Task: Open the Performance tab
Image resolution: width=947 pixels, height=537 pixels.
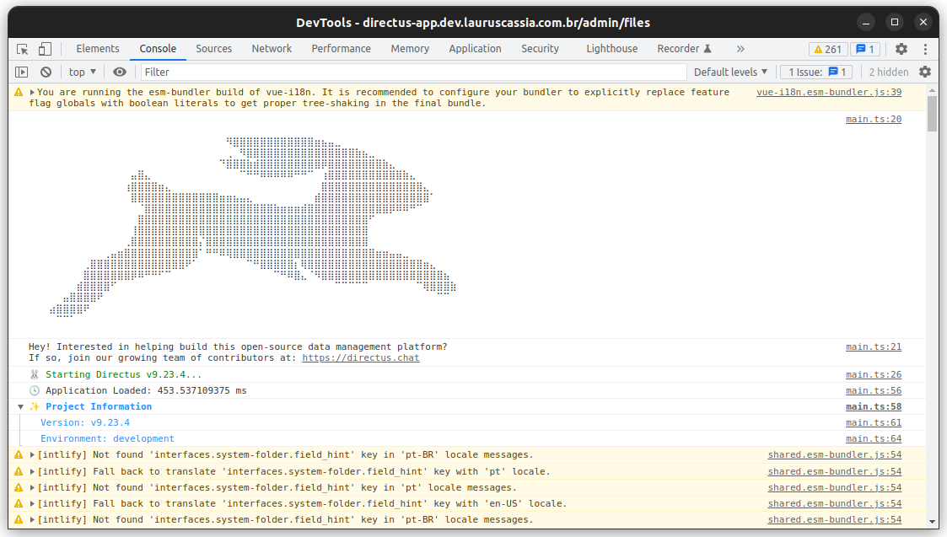Action: [x=342, y=49]
